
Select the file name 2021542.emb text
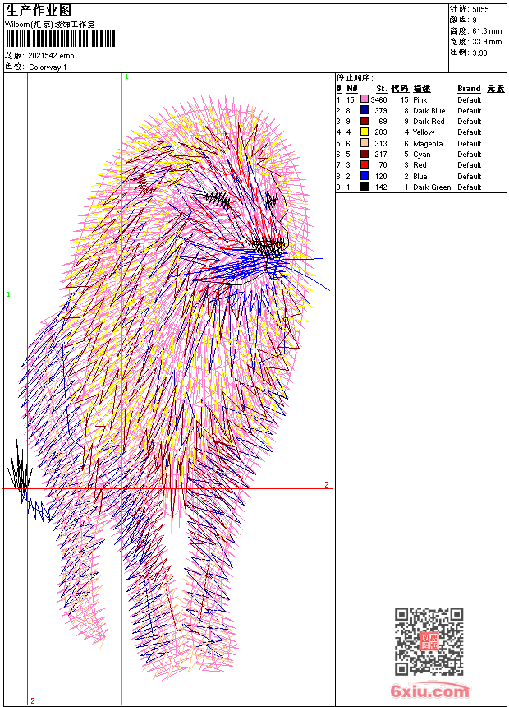[x=51, y=56]
